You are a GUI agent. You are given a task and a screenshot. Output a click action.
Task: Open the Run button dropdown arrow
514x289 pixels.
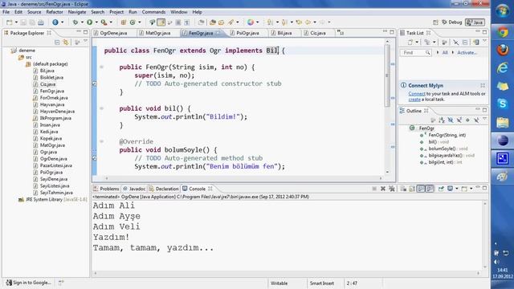pos(96,22)
